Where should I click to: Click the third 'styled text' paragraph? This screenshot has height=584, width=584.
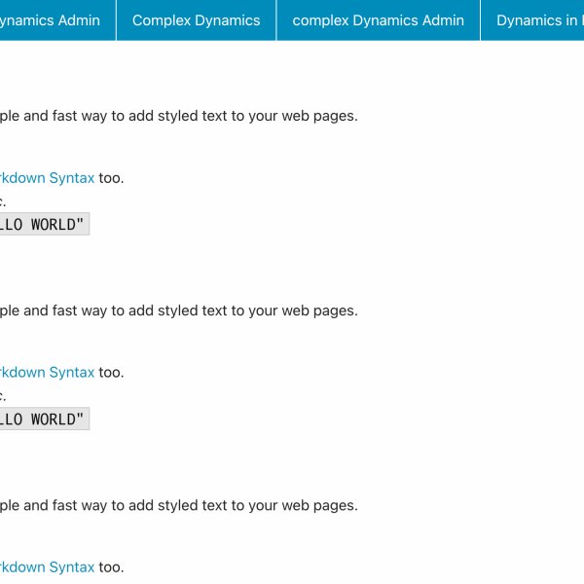[175, 505]
